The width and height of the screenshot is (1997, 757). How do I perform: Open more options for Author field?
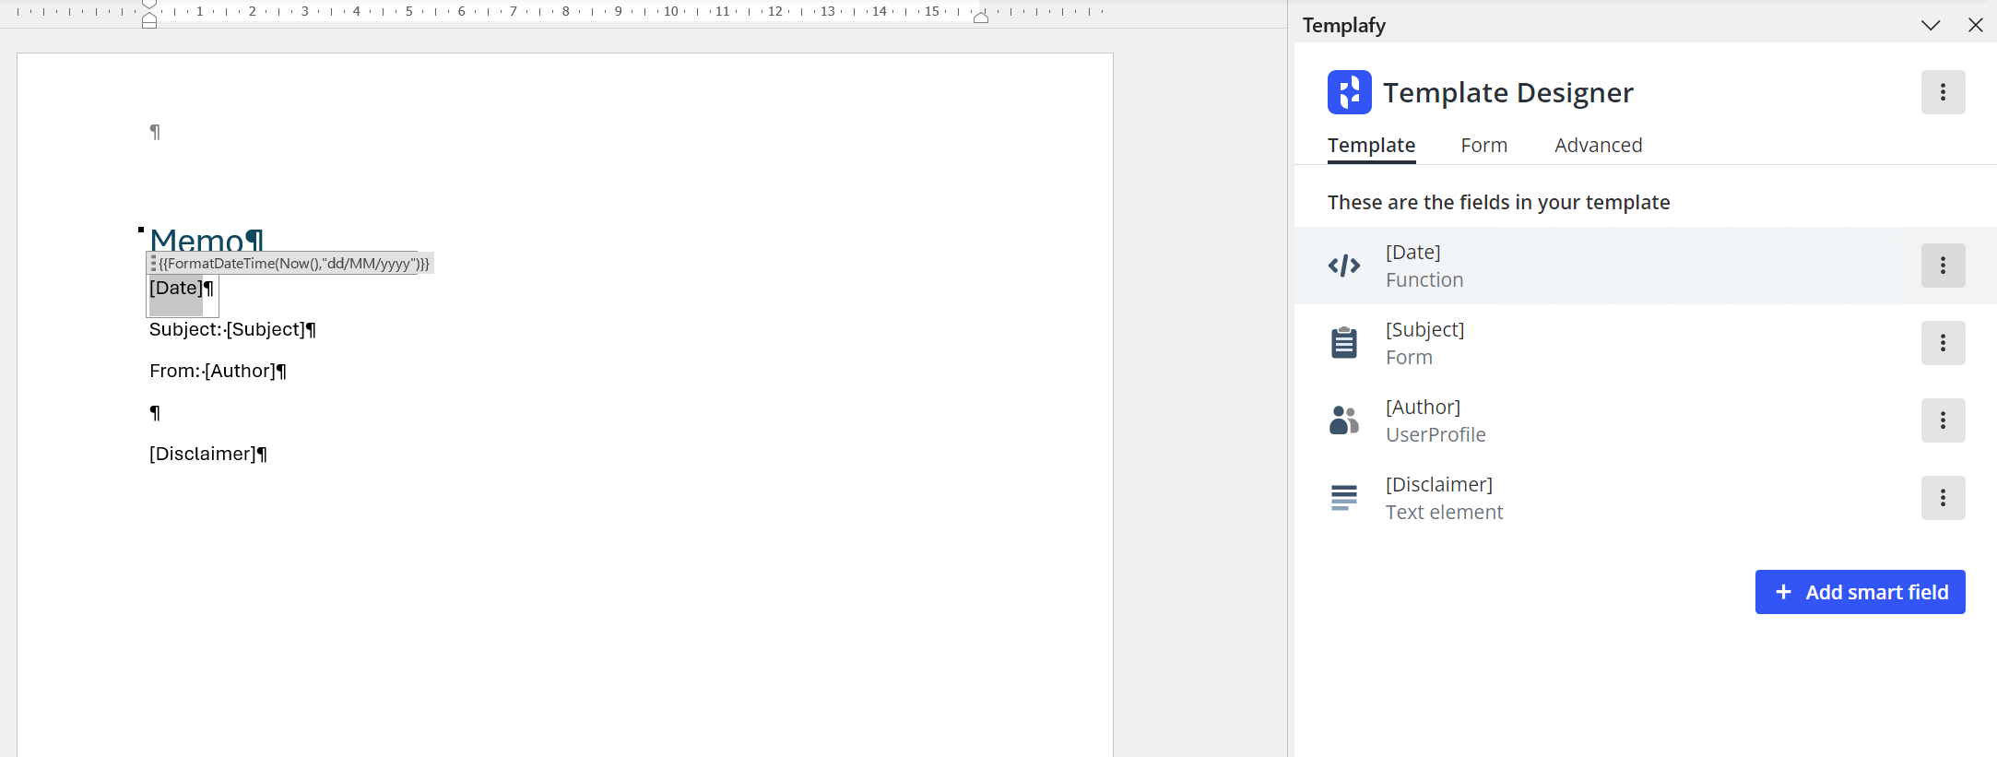pos(1943,420)
